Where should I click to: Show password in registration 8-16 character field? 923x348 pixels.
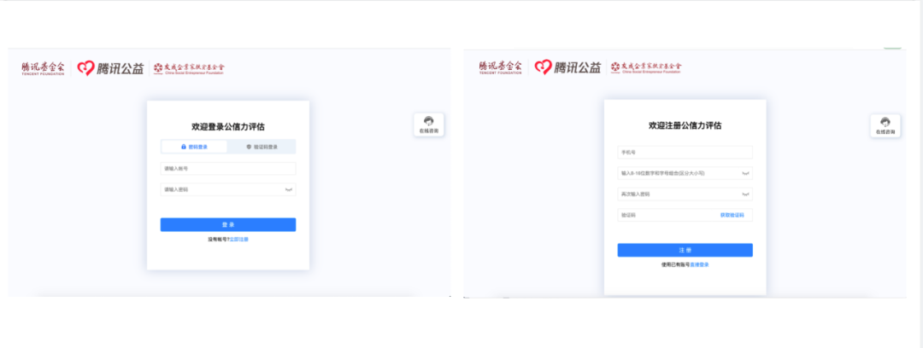745,173
